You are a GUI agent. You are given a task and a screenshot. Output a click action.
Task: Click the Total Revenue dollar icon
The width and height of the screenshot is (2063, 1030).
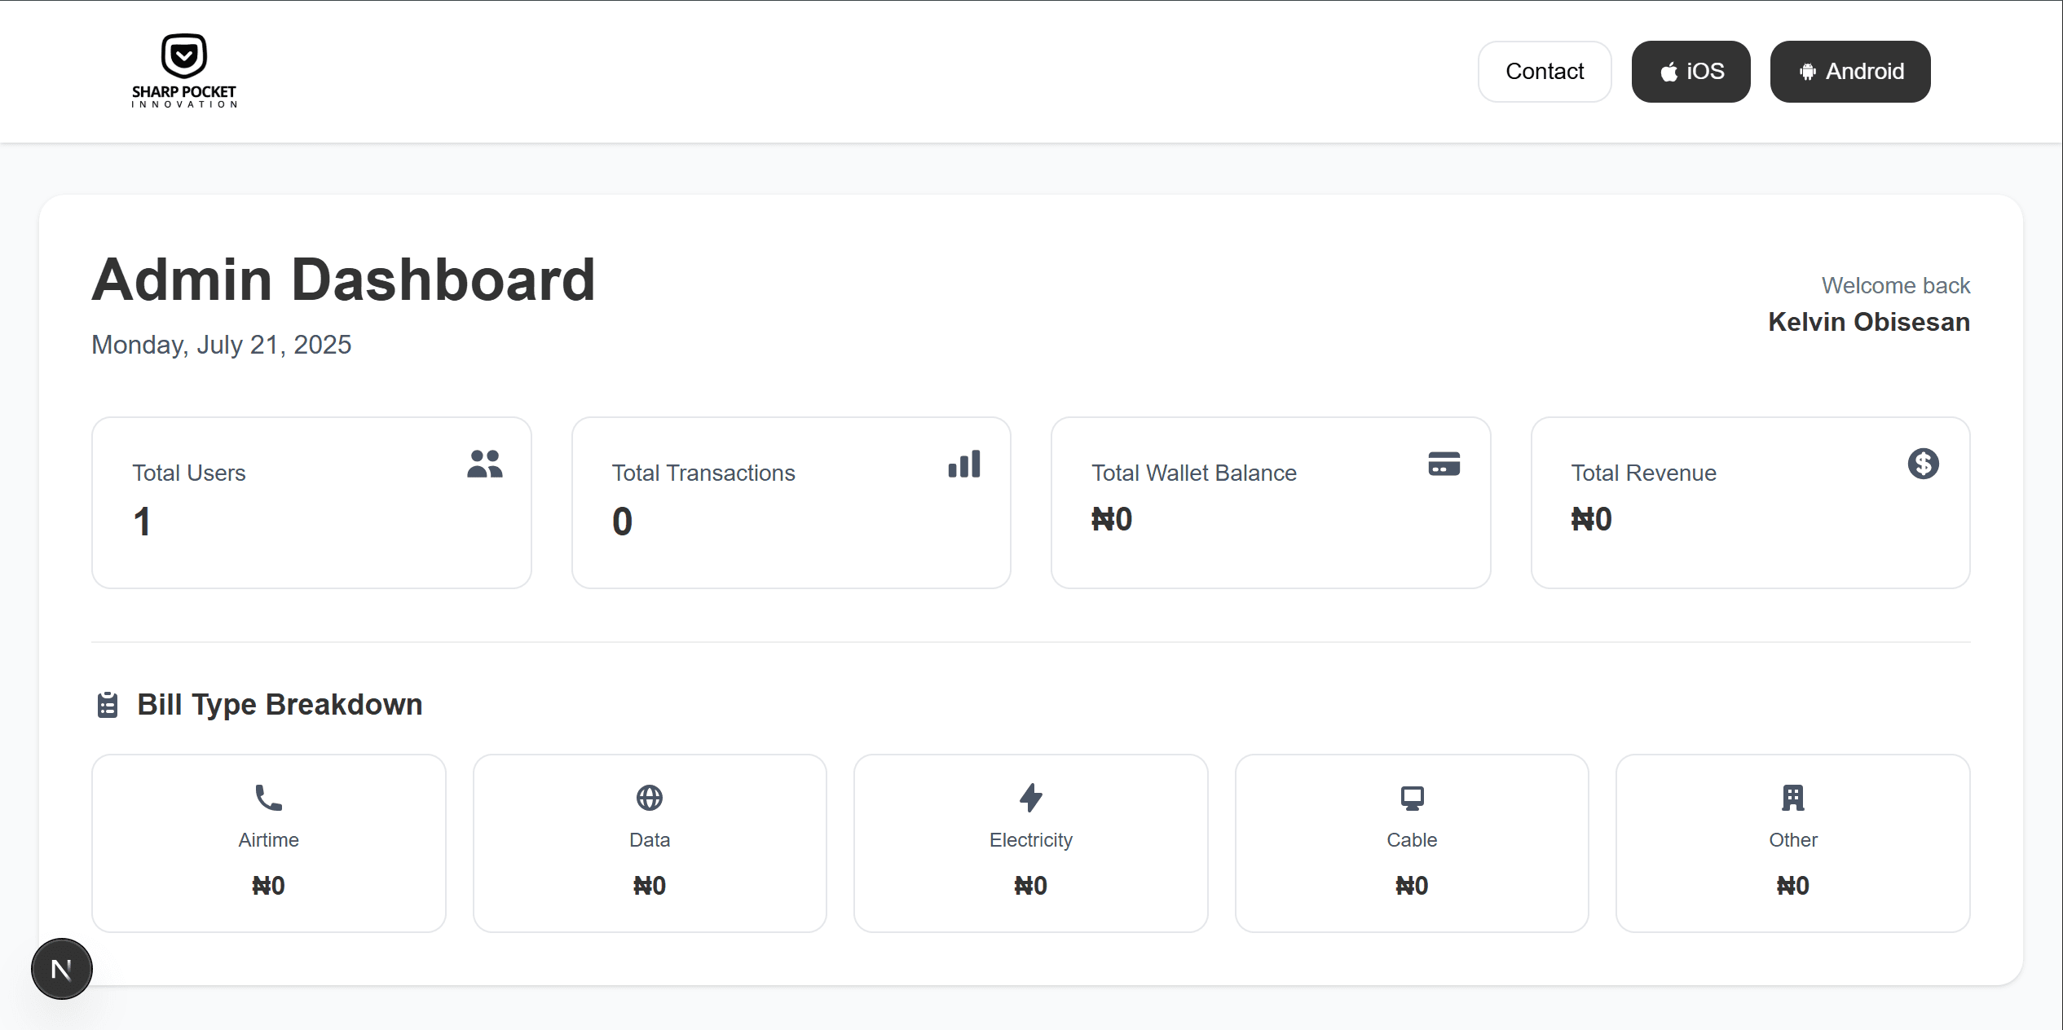(1923, 464)
